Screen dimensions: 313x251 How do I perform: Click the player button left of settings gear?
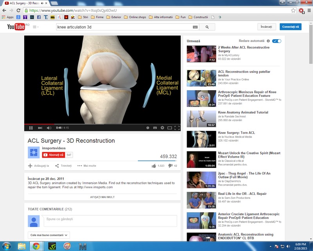tap(155, 128)
